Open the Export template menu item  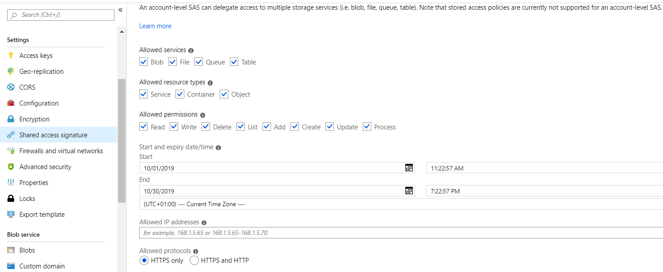coord(42,215)
